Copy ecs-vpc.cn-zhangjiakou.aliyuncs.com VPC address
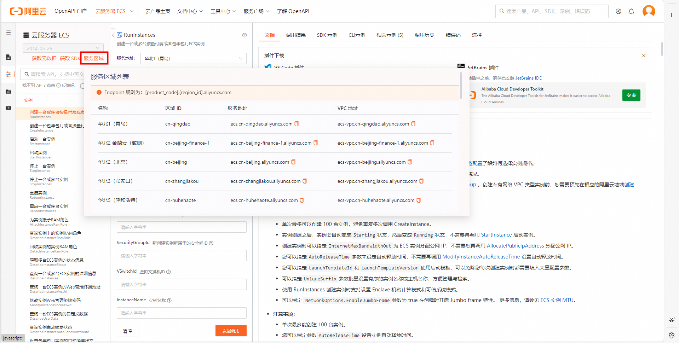679x343 pixels. pyautogui.click(x=421, y=181)
